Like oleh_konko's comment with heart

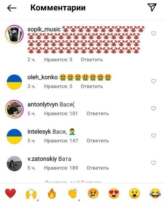tap(153, 81)
